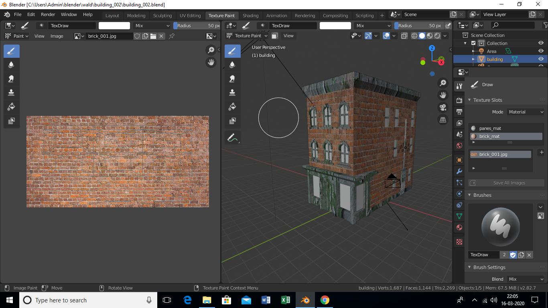Open the Texture Slots Mode Material dropdown
548x308 pixels.
click(526, 112)
